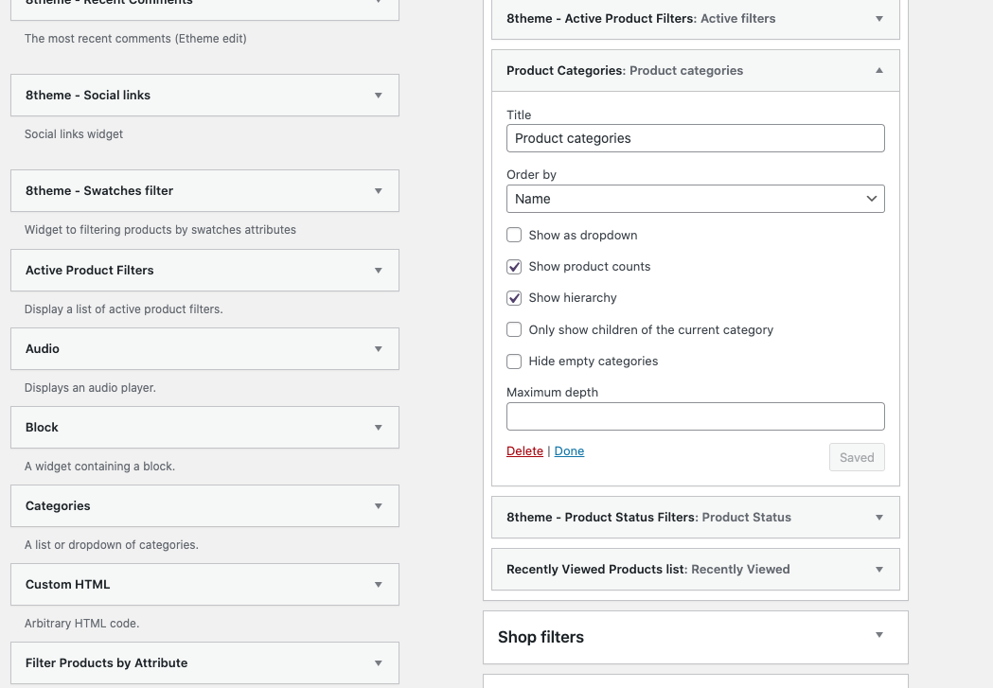Check Hide empty categories

514,362
